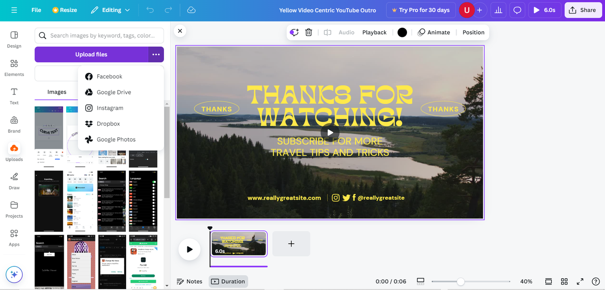Open the help question mark icon

596,281
